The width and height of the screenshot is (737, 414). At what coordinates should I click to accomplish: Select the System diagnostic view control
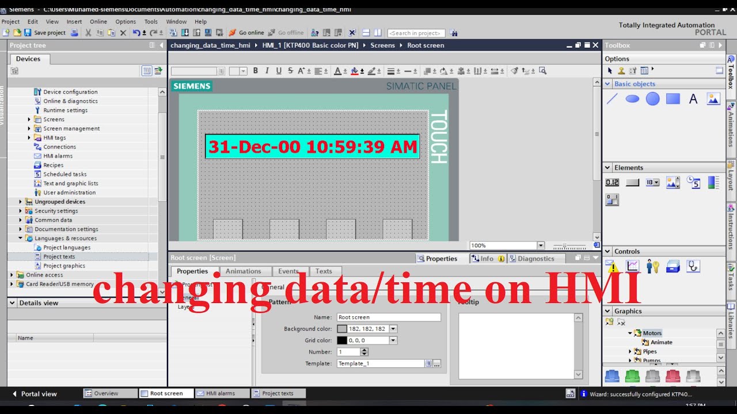tap(693, 266)
